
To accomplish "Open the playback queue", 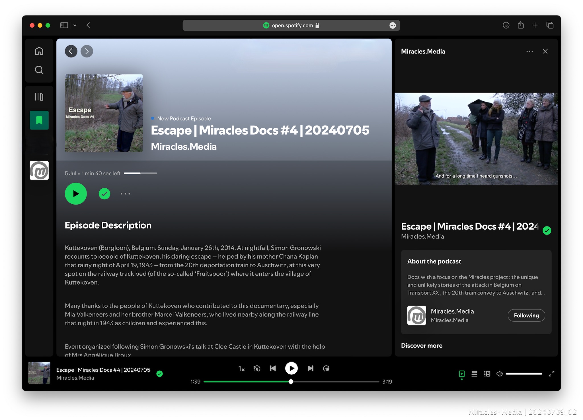I will (474, 374).
